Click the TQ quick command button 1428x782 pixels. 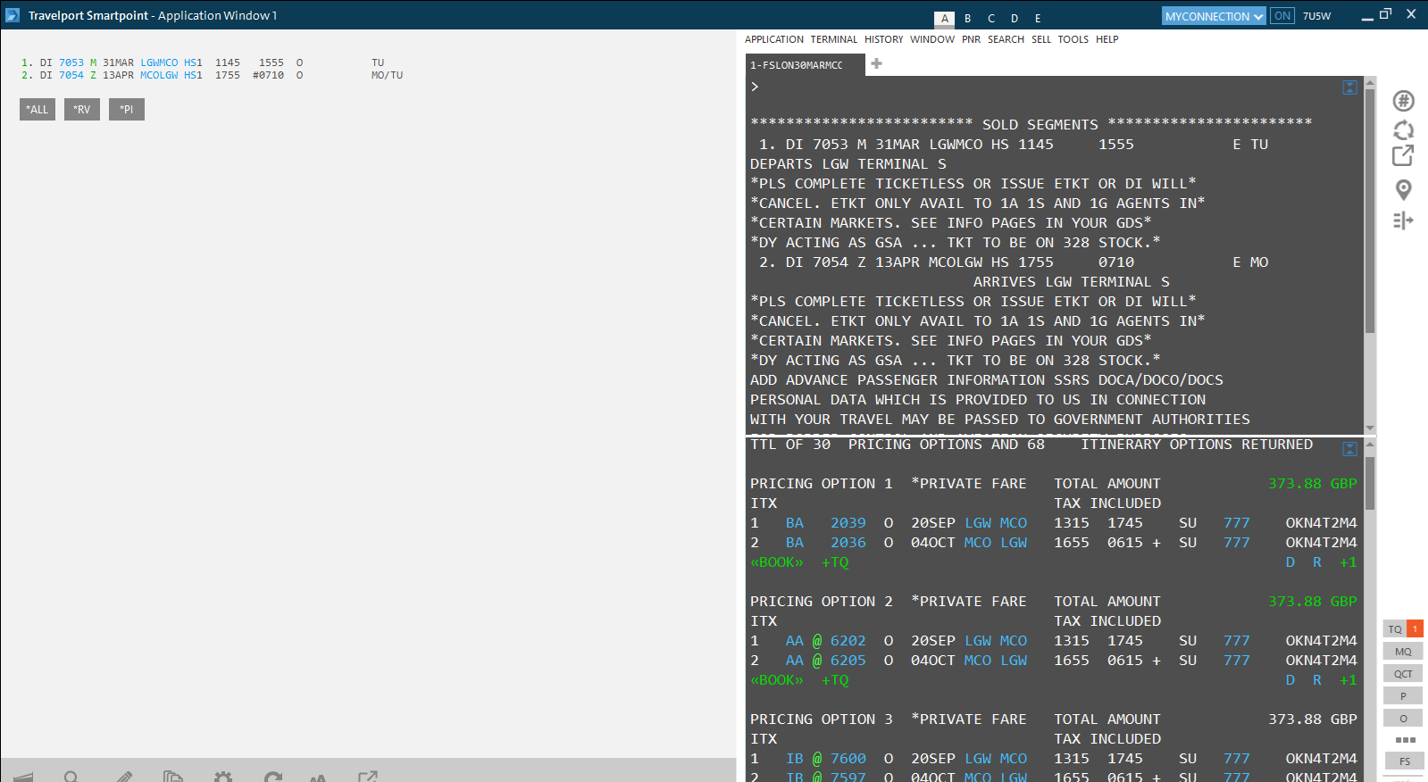(1395, 629)
